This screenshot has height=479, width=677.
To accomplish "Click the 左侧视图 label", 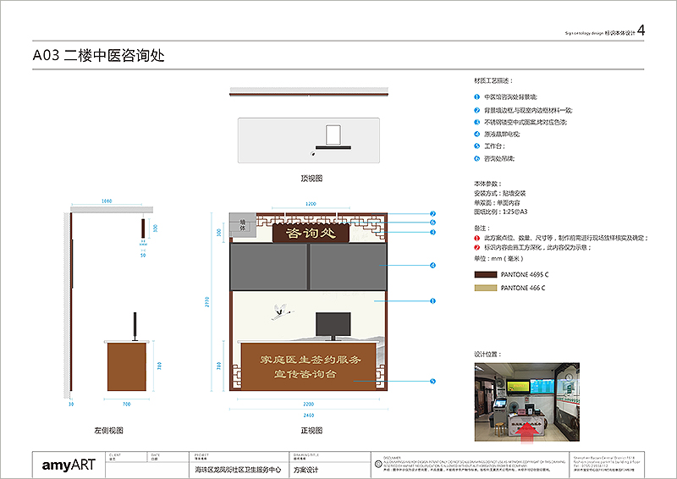I will pos(109,431).
